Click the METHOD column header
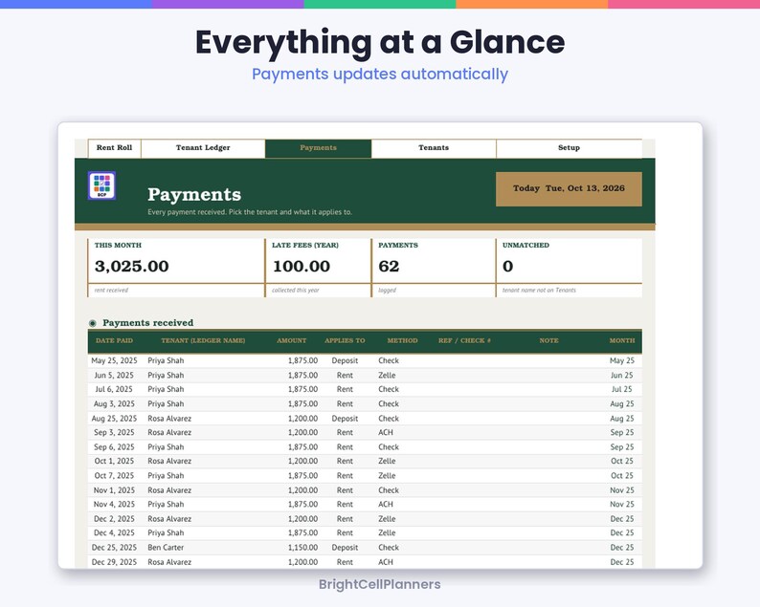The width and height of the screenshot is (760, 607). 402,340
